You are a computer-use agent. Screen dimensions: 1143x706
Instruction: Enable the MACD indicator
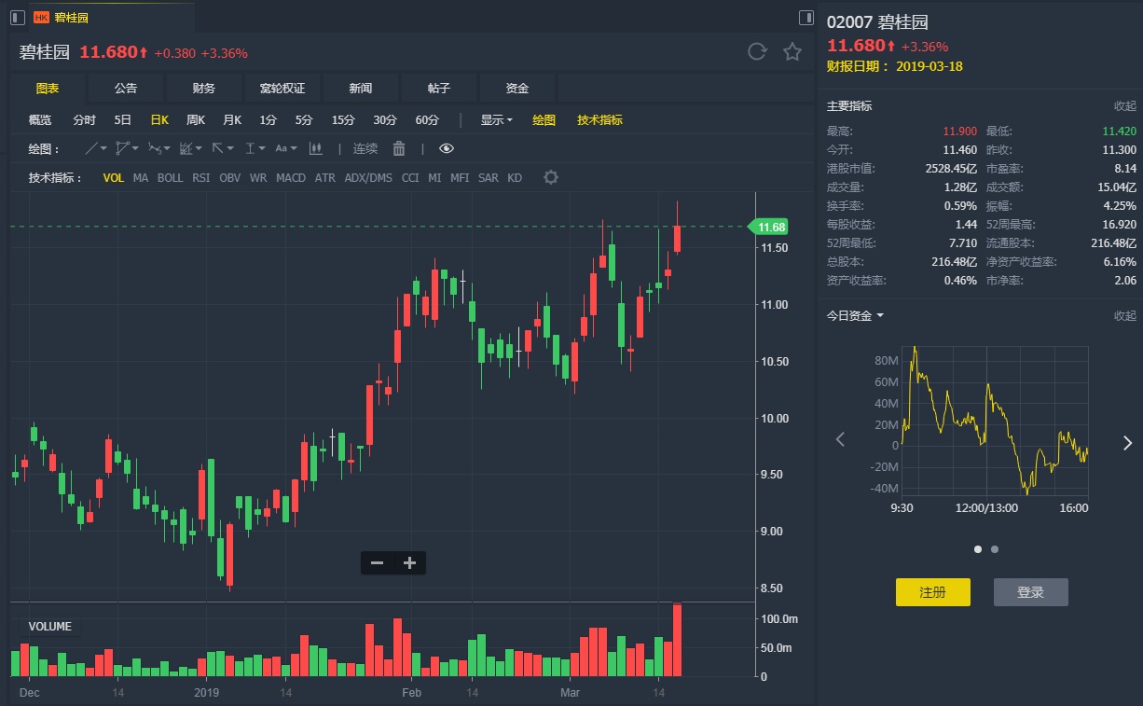291,177
